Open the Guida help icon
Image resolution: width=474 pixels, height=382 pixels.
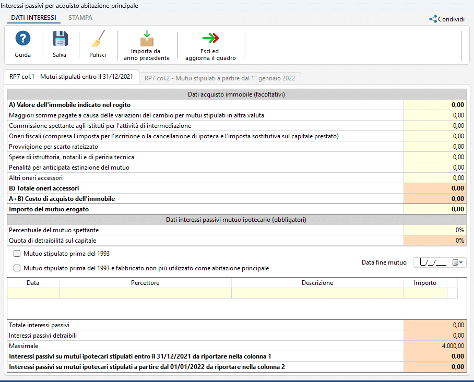[x=22, y=39]
